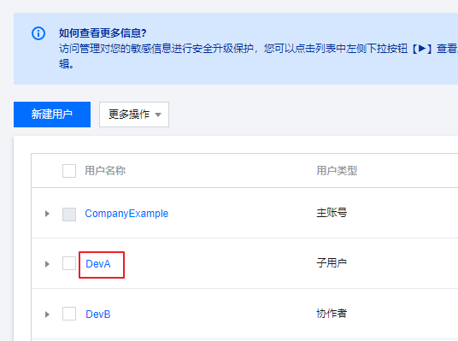Open the DevB user link

click(98, 315)
